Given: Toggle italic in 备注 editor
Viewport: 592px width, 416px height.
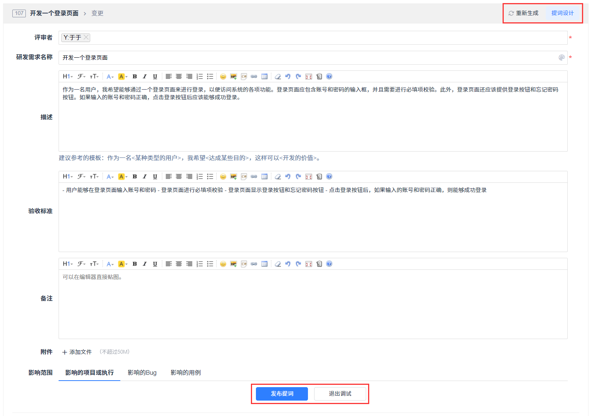Looking at the screenshot, I should pyautogui.click(x=145, y=264).
